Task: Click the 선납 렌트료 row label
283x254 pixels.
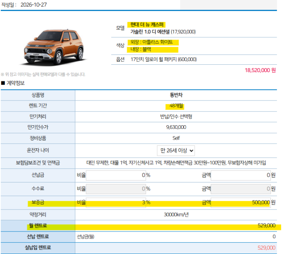Action: (38, 236)
